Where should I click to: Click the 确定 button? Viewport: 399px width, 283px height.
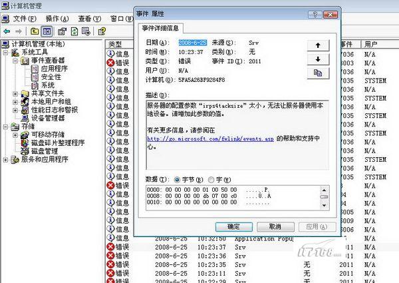tap(234, 226)
